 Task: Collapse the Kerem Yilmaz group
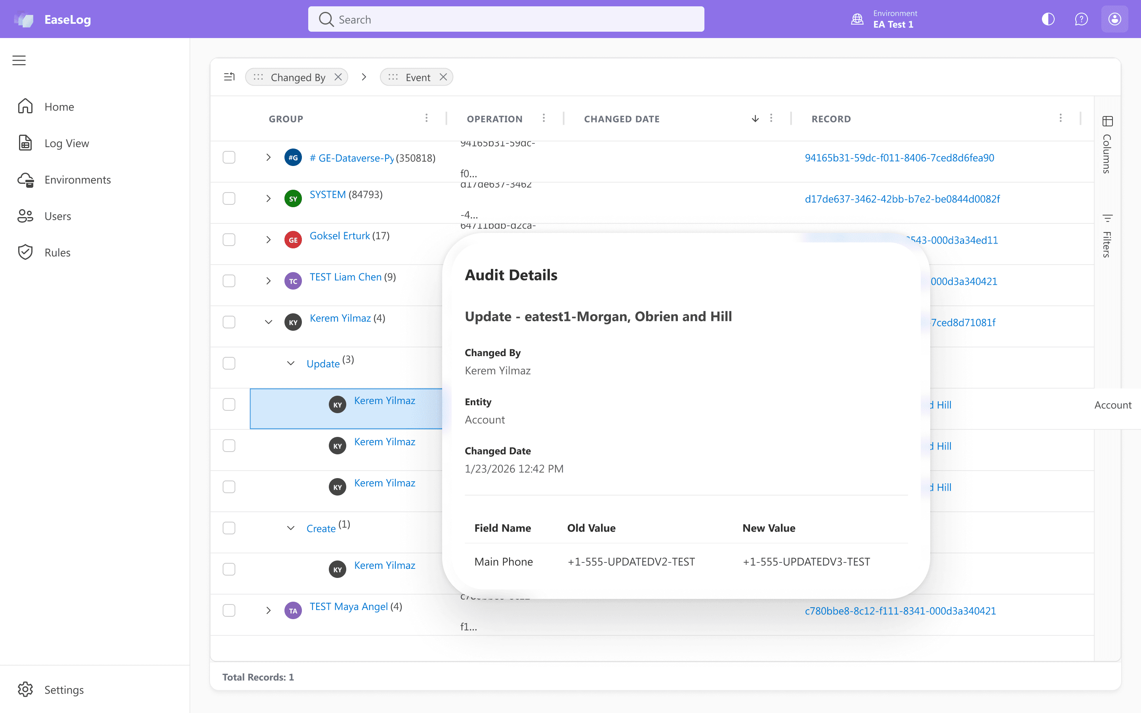pos(268,322)
